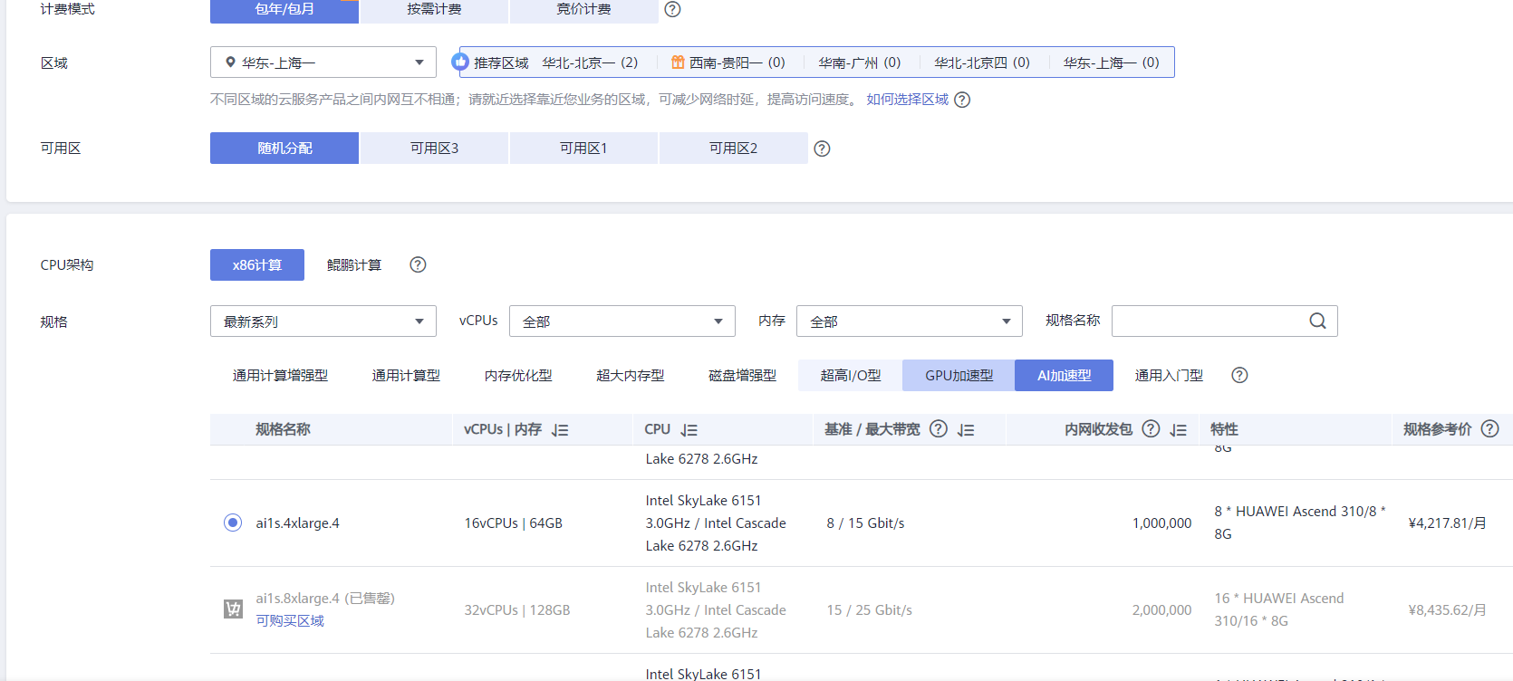Screen dimensions: 1513x681
Task: Sort the CPU column using sort icon
Action: pyautogui.click(x=689, y=430)
